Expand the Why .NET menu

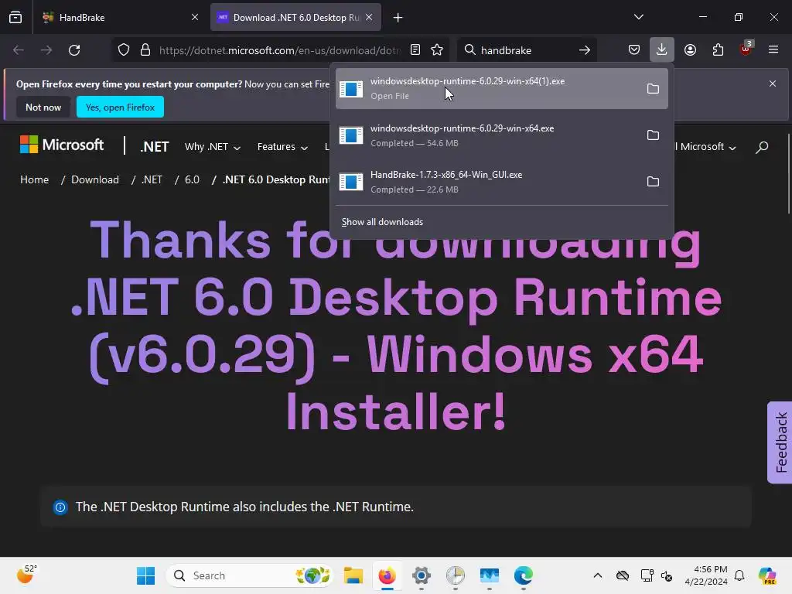(213, 147)
